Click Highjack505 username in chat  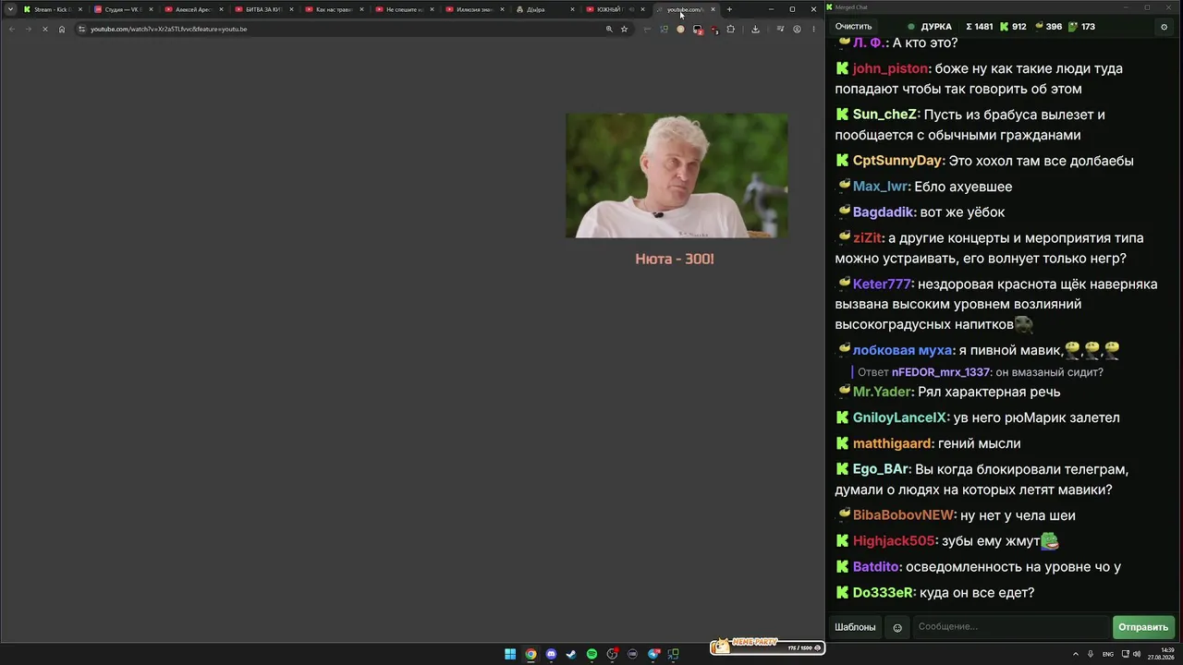(894, 541)
